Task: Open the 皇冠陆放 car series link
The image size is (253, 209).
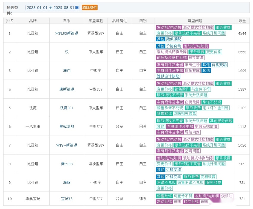Action: click(x=67, y=126)
